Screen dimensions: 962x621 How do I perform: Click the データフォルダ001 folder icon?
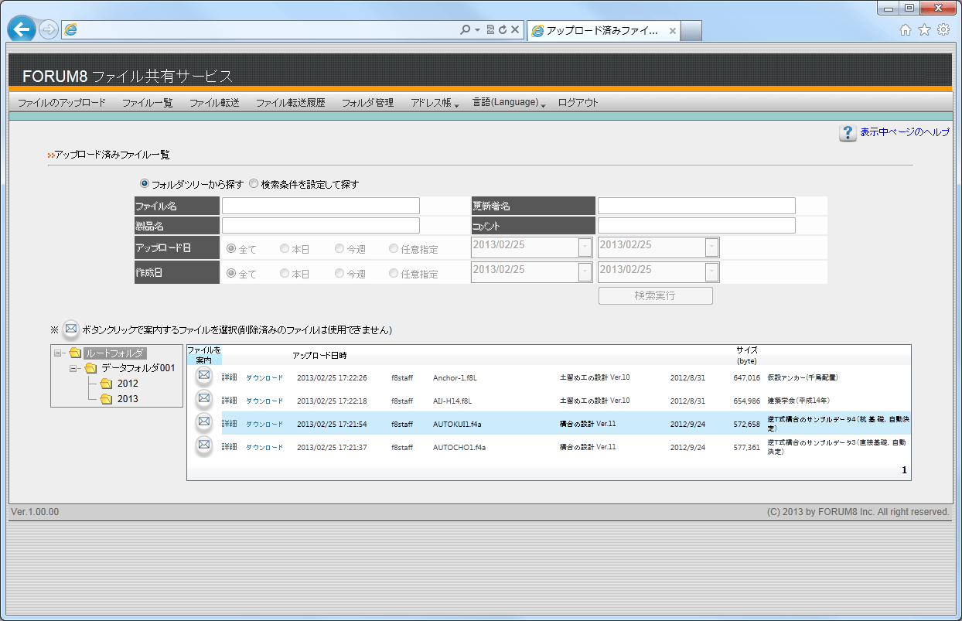click(x=90, y=368)
